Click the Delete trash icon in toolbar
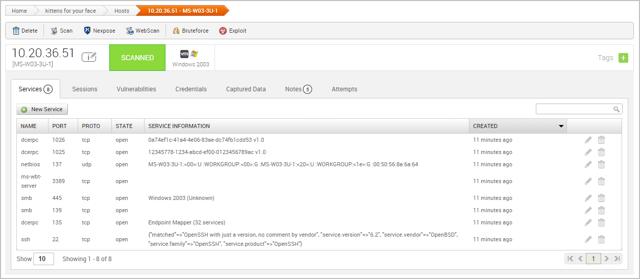The image size is (640, 279). [16, 31]
